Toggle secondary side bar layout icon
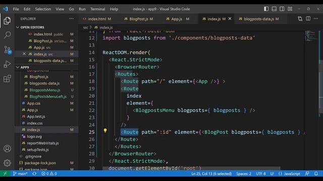 pos(282,9)
